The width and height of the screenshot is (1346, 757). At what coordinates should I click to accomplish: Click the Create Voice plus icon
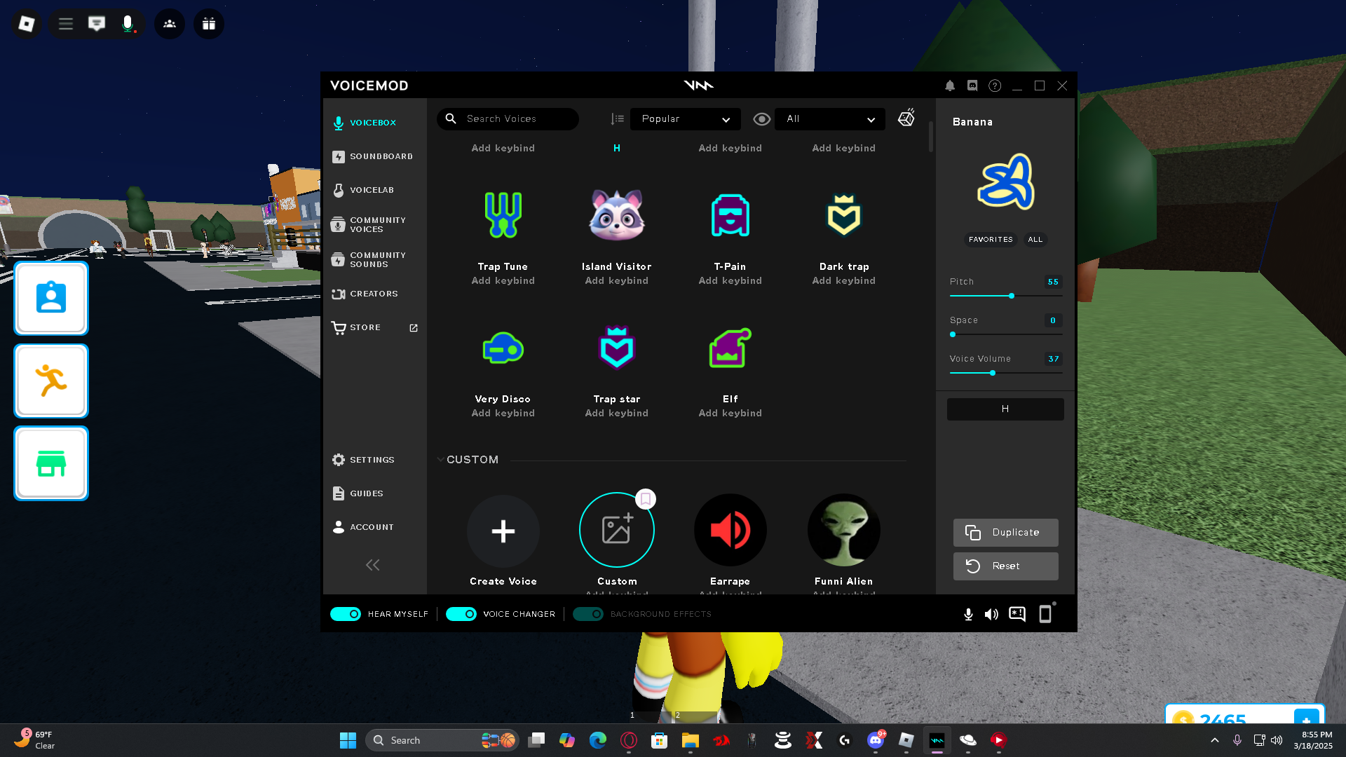click(x=503, y=531)
